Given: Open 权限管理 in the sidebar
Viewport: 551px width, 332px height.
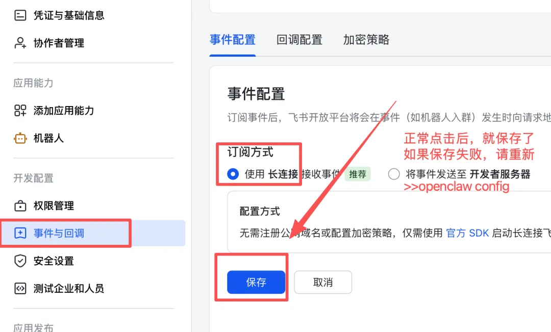Looking at the screenshot, I should [x=54, y=206].
